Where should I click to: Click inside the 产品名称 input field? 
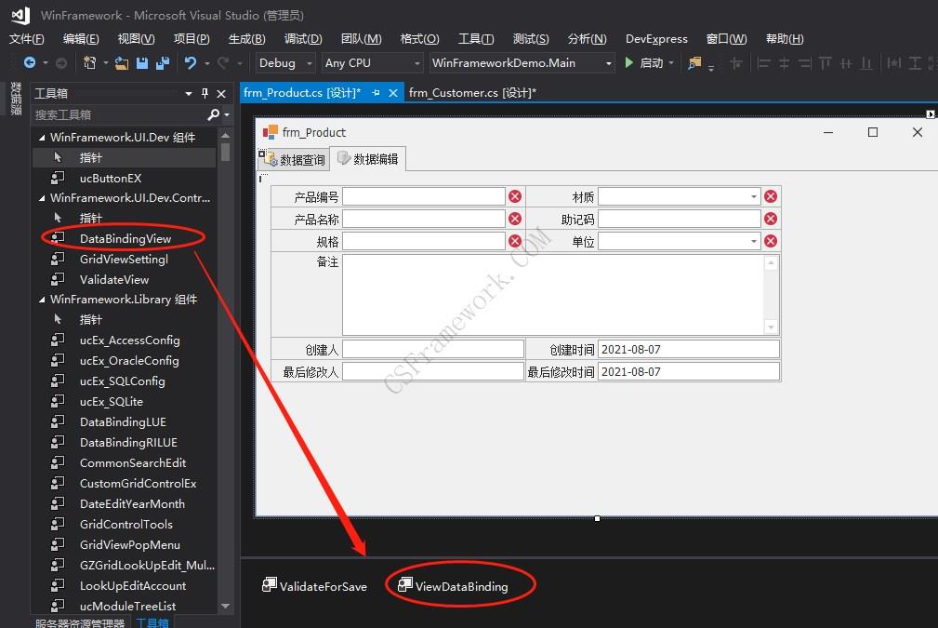(x=423, y=218)
